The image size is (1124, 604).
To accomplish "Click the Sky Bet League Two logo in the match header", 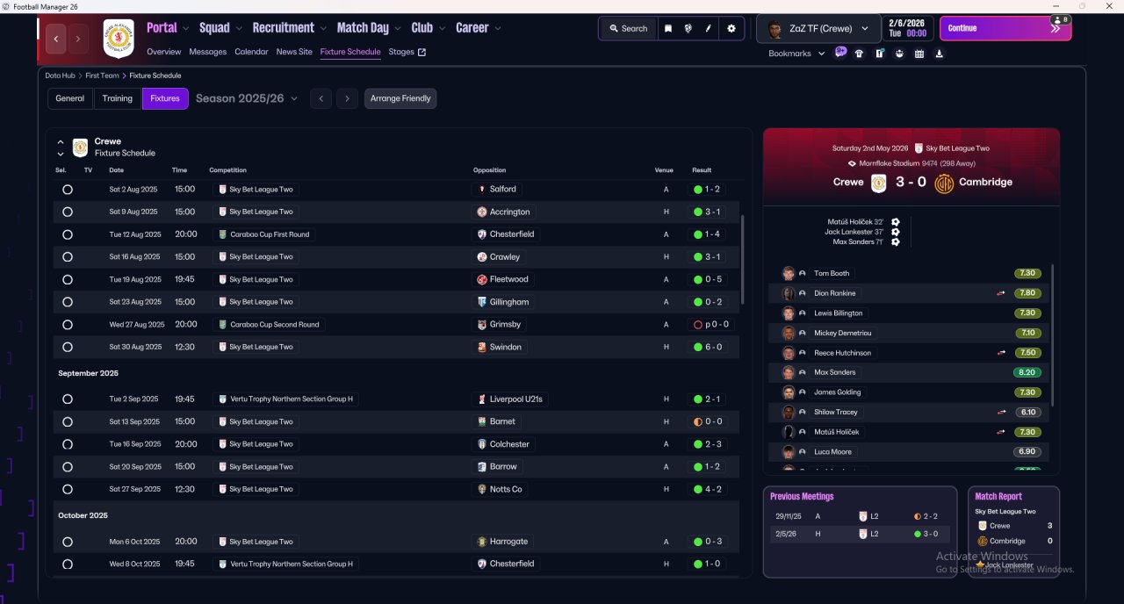I will 919,148.
